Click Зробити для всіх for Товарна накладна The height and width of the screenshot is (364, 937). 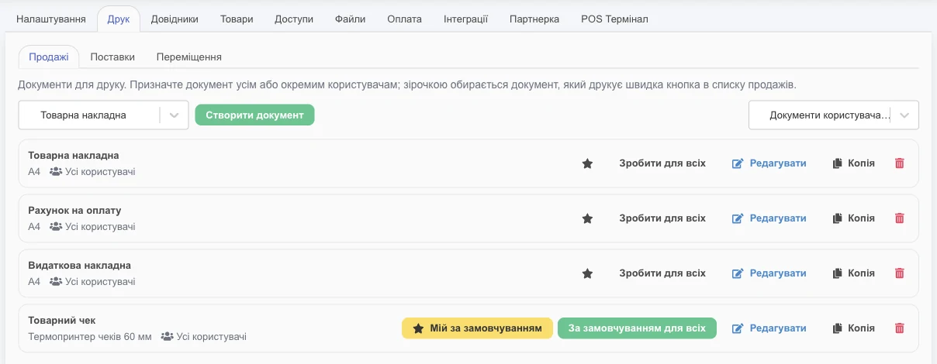tap(662, 163)
